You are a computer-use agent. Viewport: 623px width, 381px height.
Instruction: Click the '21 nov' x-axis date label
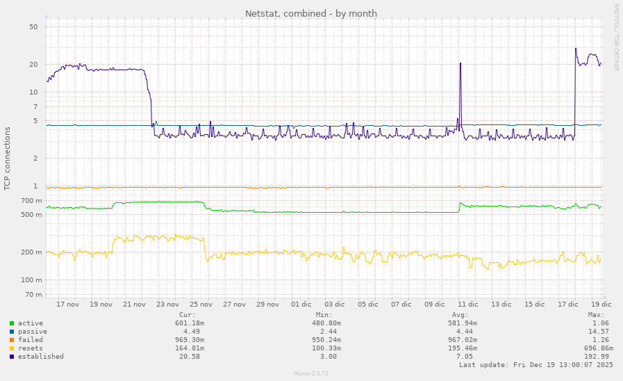tap(134, 305)
